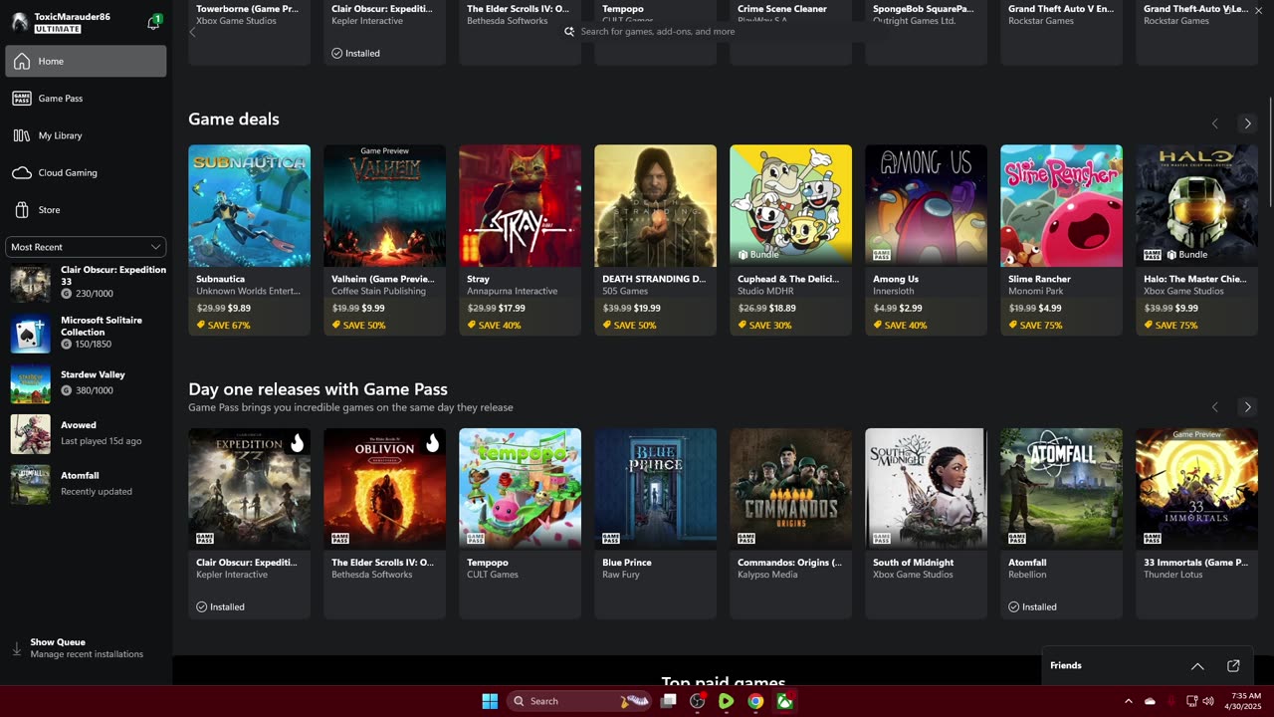Open ToxicMarauder86 profile avatar

[19, 22]
